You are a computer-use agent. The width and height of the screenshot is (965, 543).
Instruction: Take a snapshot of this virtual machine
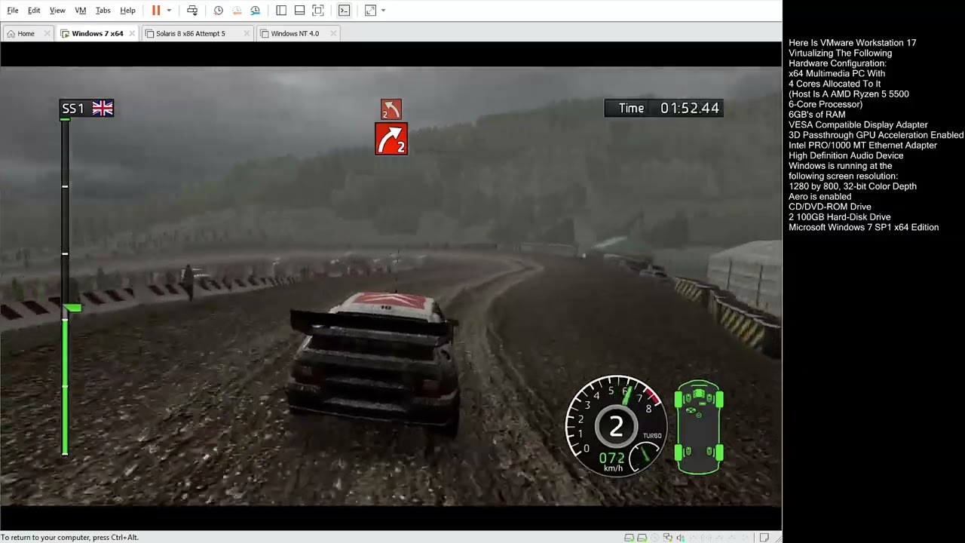click(x=218, y=11)
